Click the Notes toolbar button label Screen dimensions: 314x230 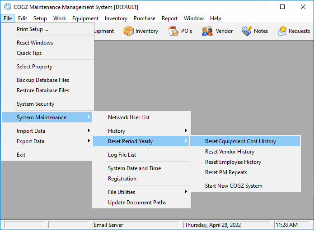[x=261, y=31]
